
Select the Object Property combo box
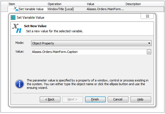click(x=91, y=43)
